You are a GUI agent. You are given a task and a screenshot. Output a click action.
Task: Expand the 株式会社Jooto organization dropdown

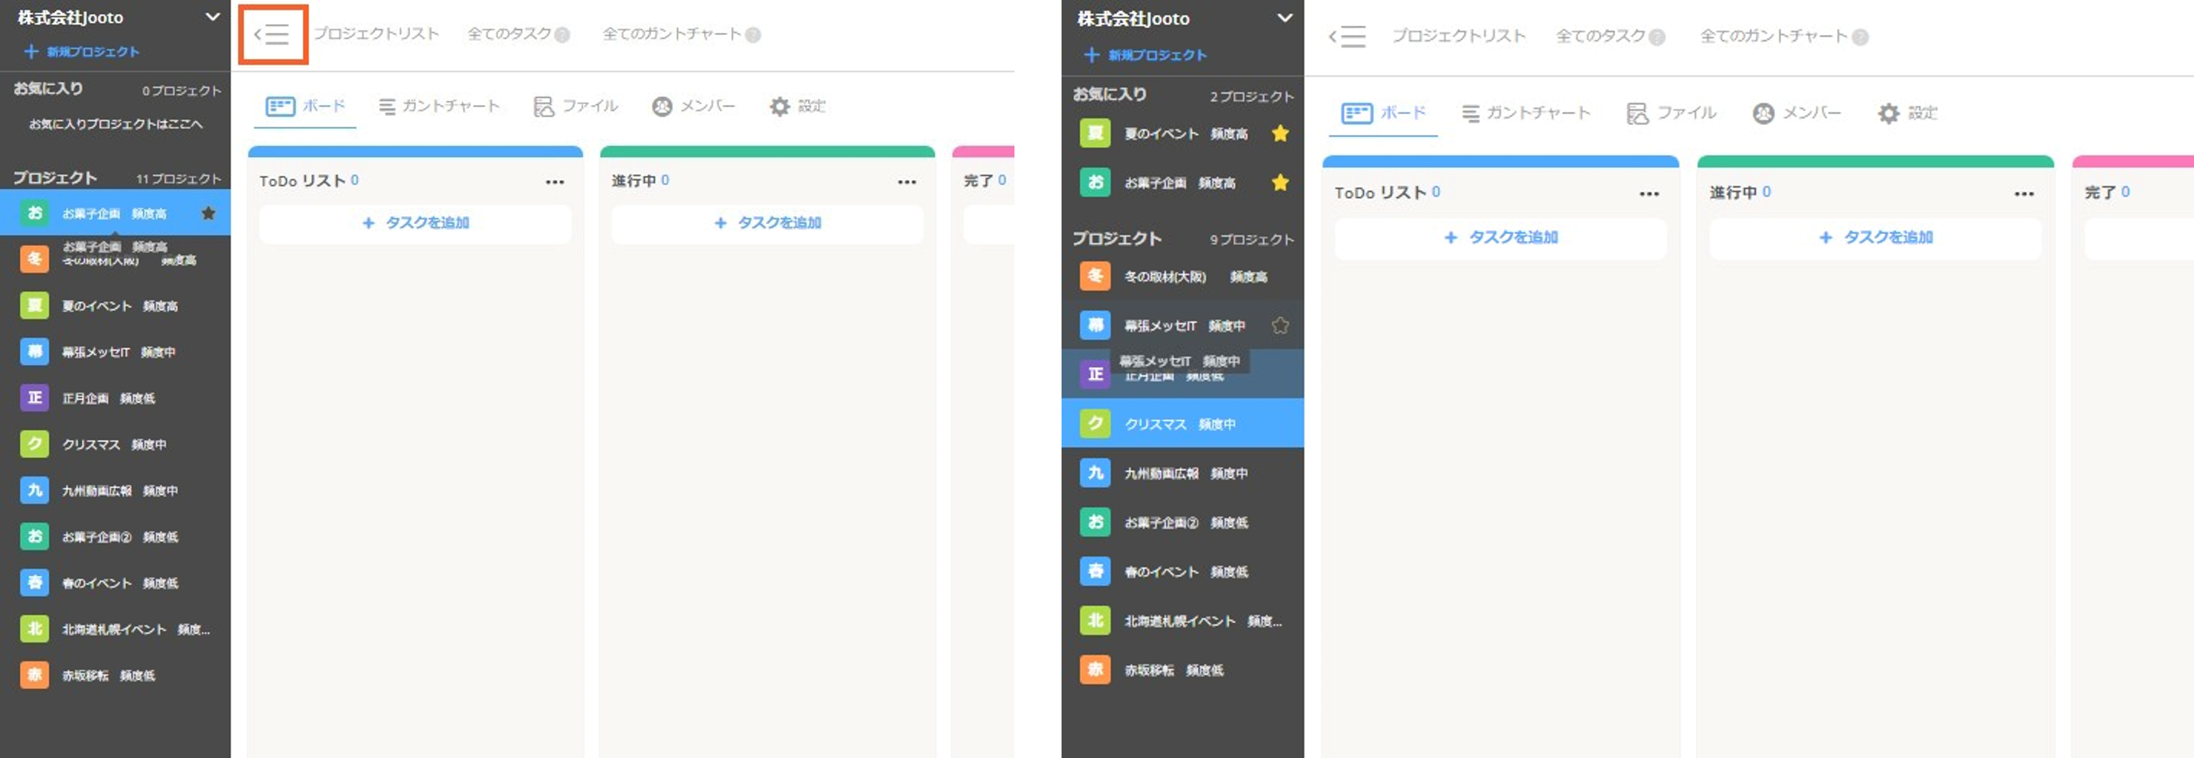click(213, 17)
